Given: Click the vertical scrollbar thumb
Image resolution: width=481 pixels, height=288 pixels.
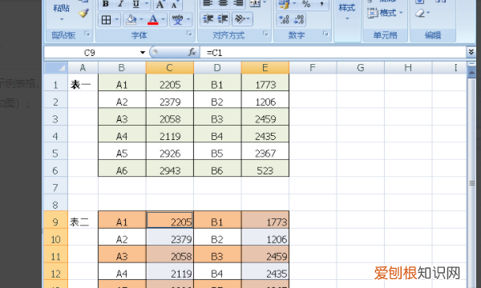Looking at the screenshot, I should click(472, 183).
